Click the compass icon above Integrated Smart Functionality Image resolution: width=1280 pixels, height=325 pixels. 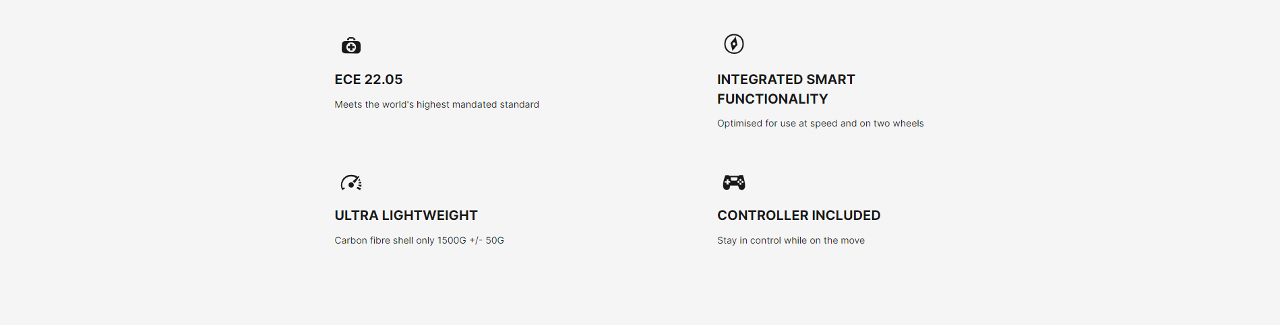[733, 44]
